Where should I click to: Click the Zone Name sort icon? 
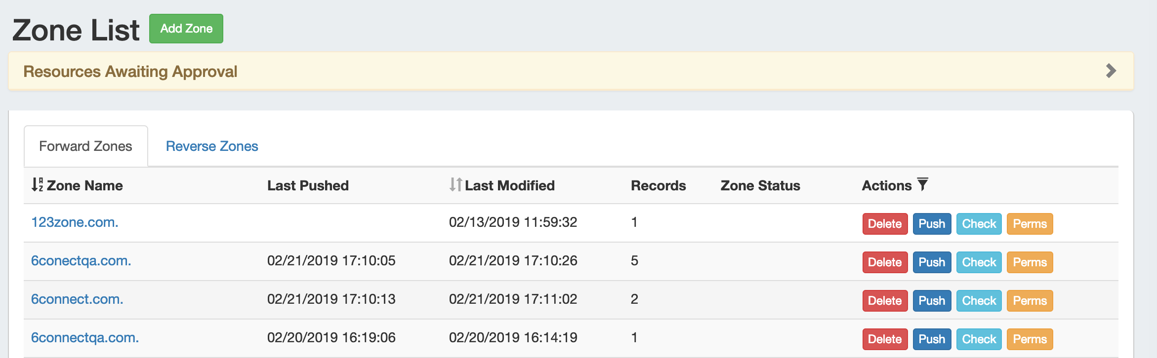pyautogui.click(x=37, y=185)
